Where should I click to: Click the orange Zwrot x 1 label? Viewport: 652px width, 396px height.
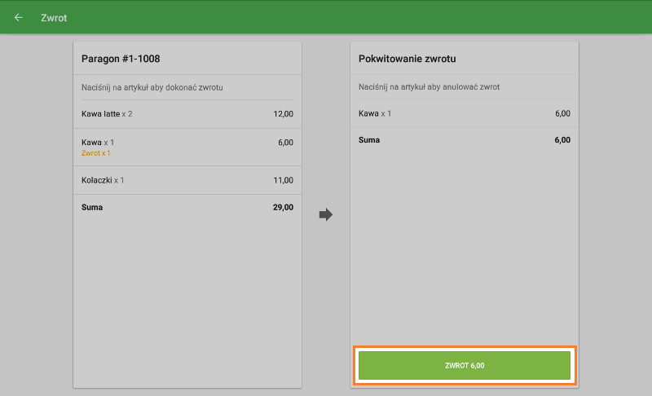pyautogui.click(x=96, y=153)
